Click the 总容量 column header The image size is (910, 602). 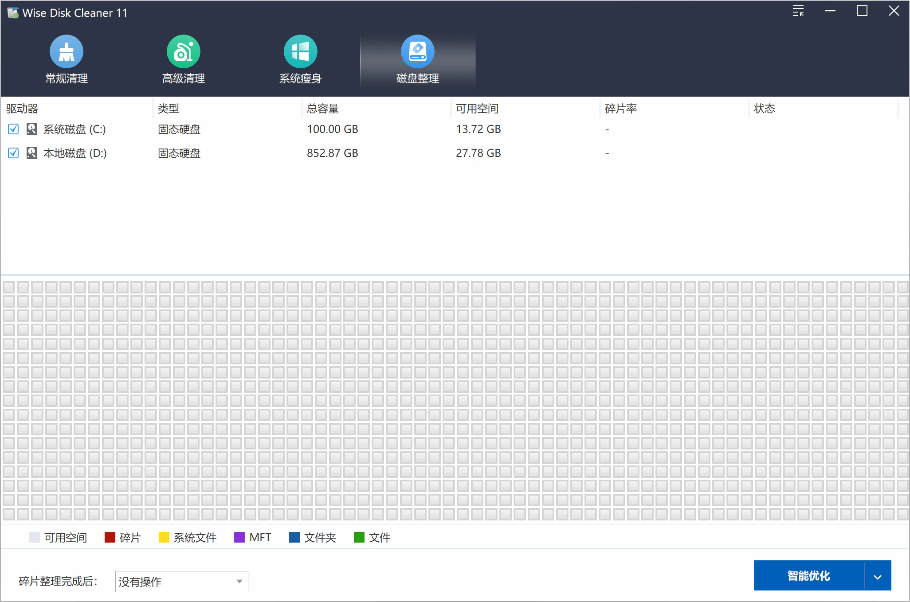[x=323, y=109]
